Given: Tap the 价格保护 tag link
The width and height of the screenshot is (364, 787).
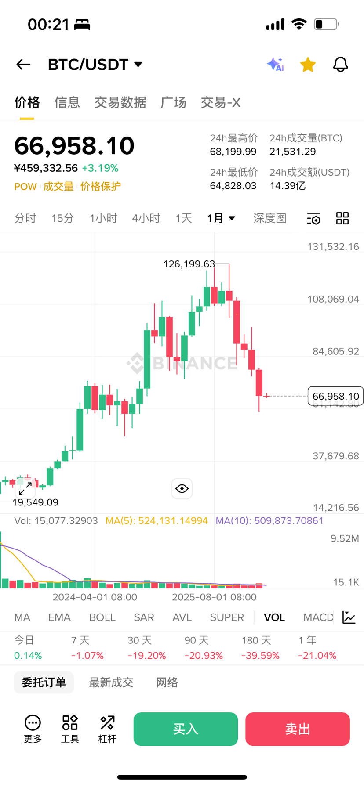Looking at the screenshot, I should point(100,187).
